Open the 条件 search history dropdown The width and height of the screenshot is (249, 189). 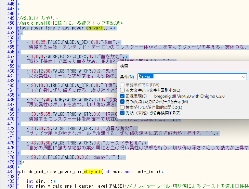(244, 77)
